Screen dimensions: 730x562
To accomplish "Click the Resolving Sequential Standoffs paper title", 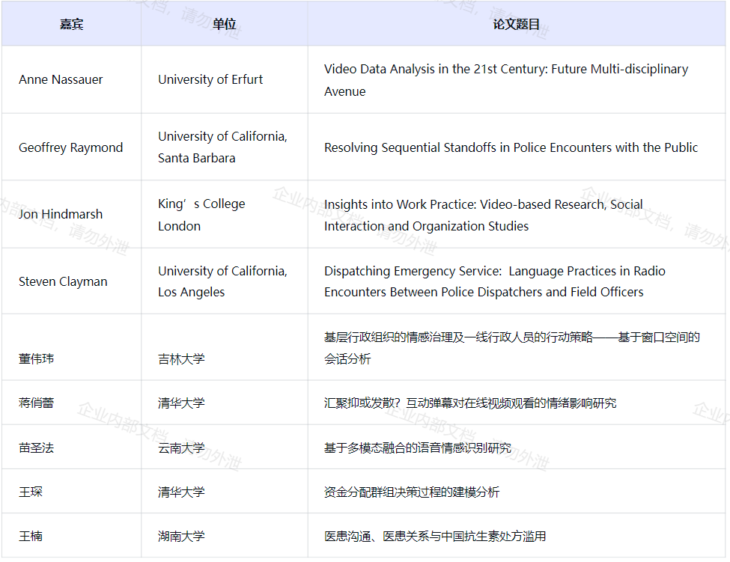I will [511, 147].
